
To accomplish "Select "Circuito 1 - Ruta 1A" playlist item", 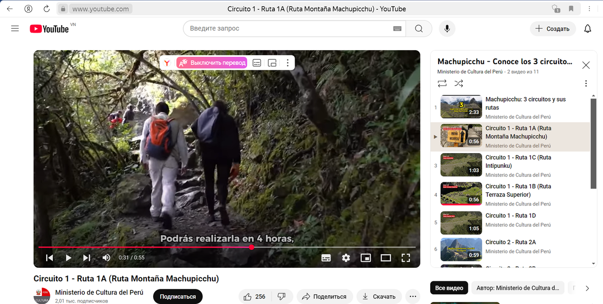I will tap(510, 137).
